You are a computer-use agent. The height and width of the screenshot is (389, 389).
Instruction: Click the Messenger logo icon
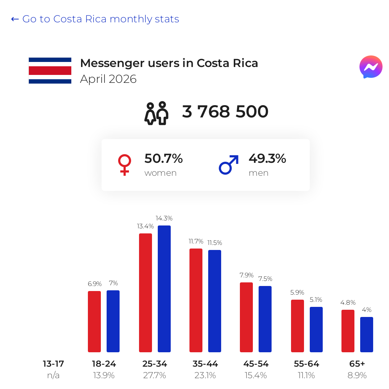click(371, 67)
